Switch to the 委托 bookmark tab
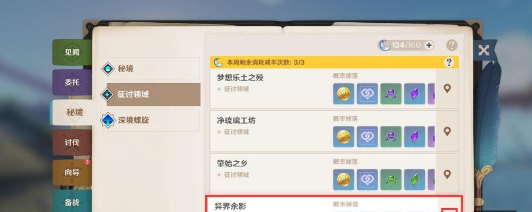 72,82
